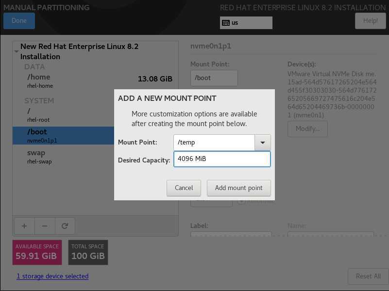Collapse the New Red Hat Enterprise Linux installation tree
The image size is (389, 291).
(17, 51)
